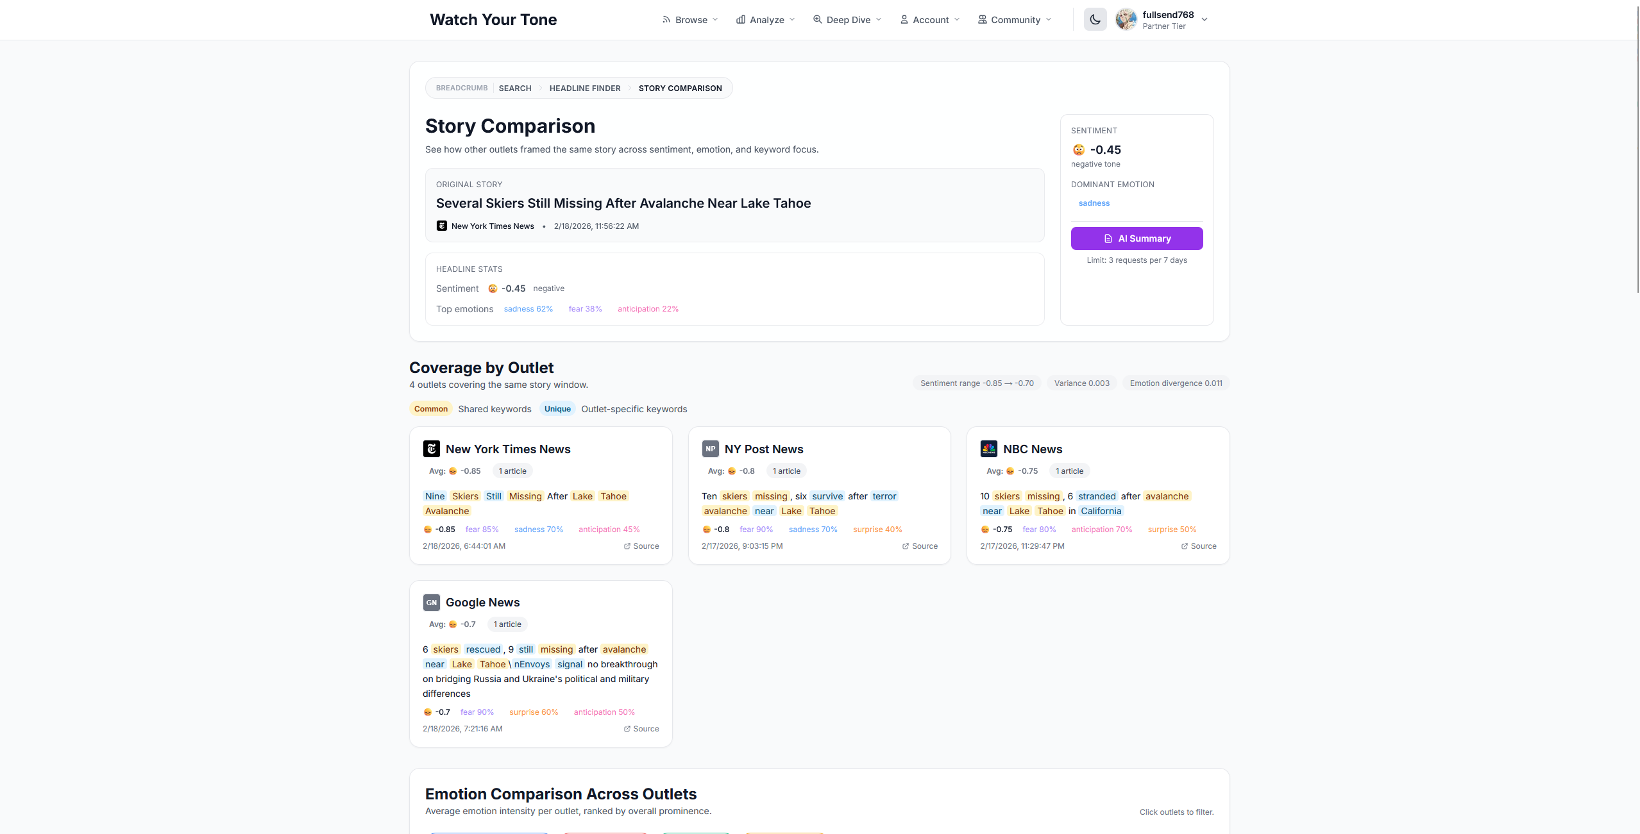Click NYT icon in the original story byline
The image size is (1640, 834).
click(442, 226)
